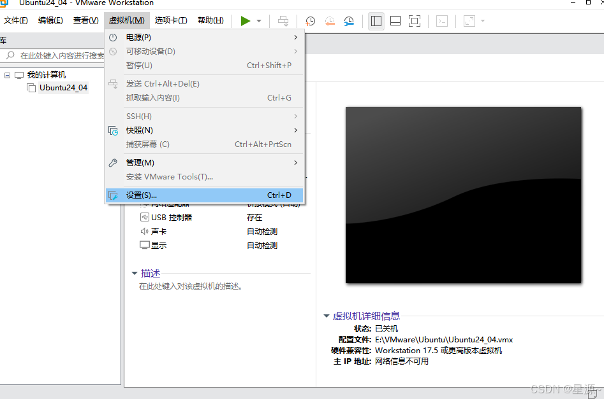The image size is (604, 399).
Task: Collapse the 虚拟机详细信息 section
Action: tap(327, 316)
